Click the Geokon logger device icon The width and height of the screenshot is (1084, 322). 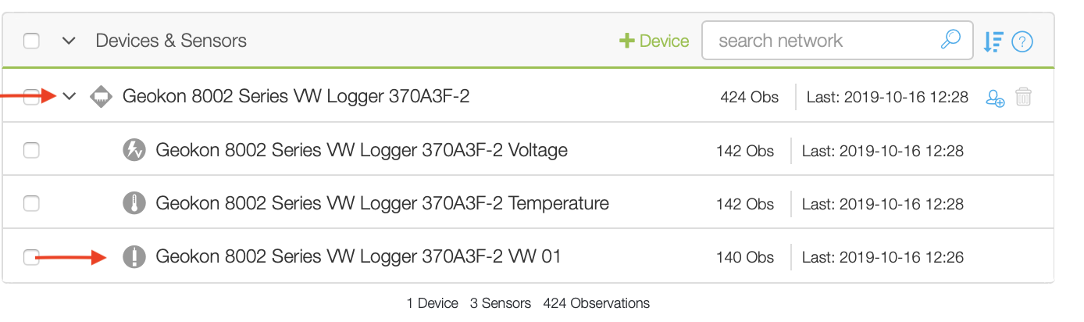click(102, 97)
